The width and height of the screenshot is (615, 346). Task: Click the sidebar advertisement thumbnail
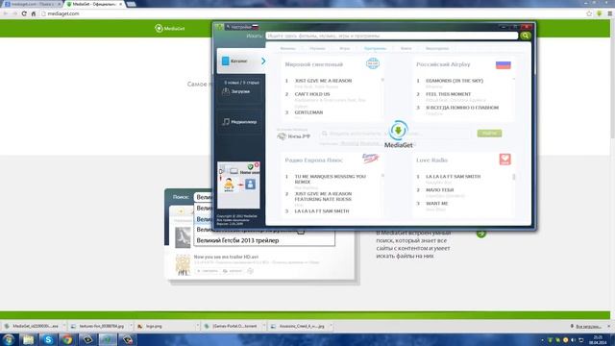238,185
